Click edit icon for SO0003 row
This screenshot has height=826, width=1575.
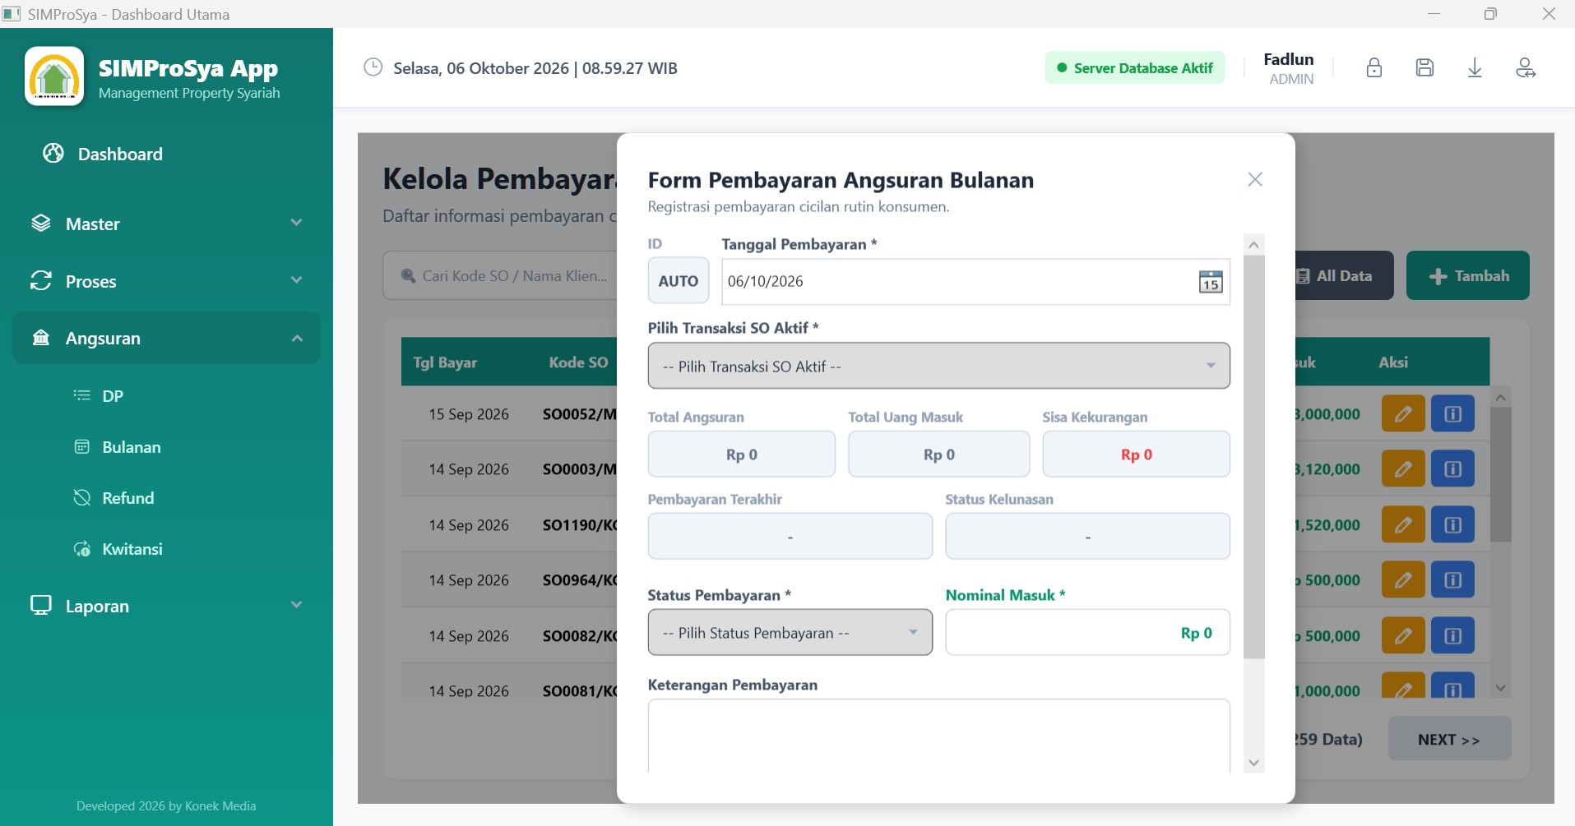point(1403,468)
